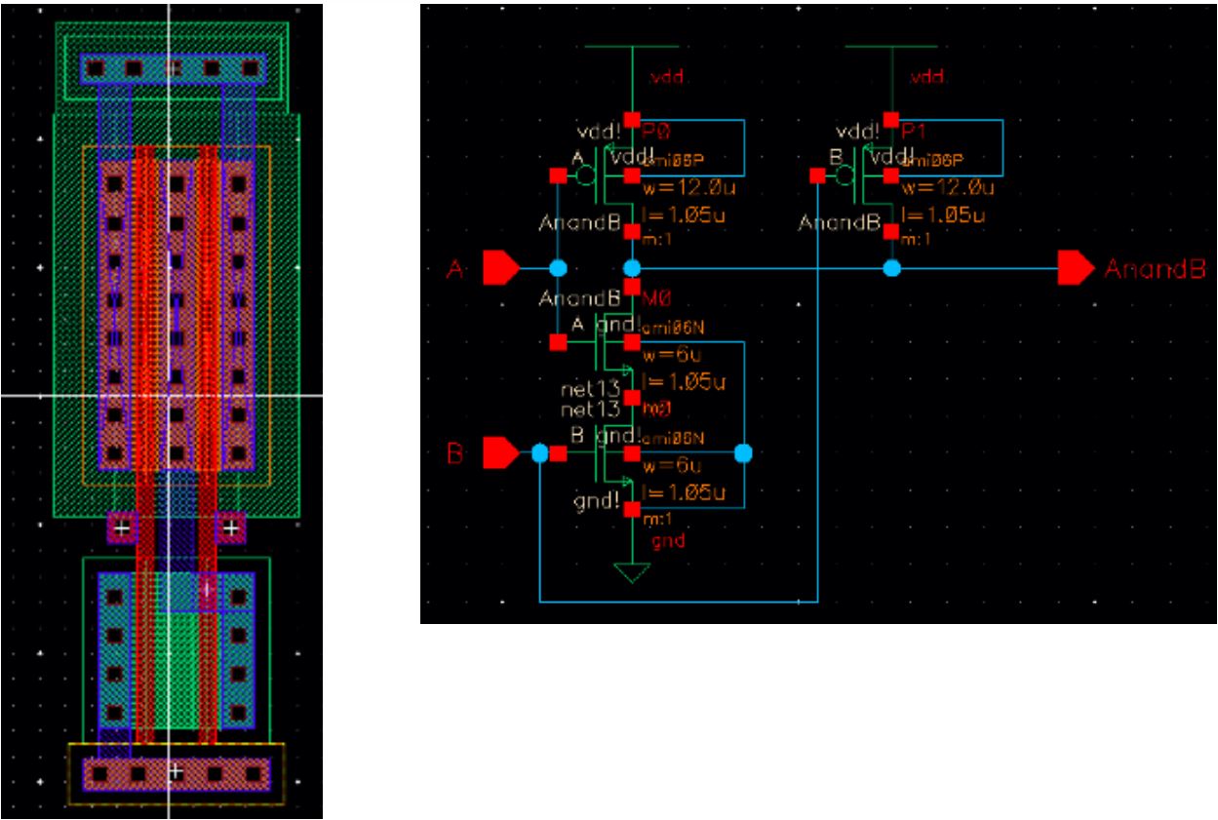This screenshot has height=820, width=1218.
Task: Select the left poly contact in the layout
Action: click(x=121, y=528)
